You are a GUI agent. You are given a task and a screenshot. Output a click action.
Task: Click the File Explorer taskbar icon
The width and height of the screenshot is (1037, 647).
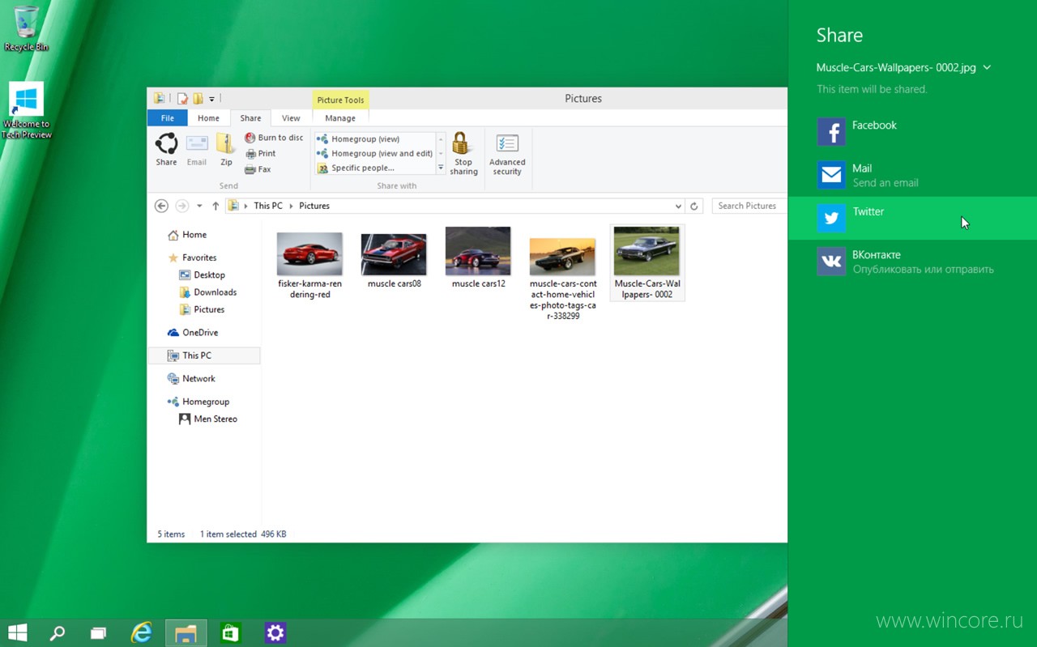tap(186, 632)
